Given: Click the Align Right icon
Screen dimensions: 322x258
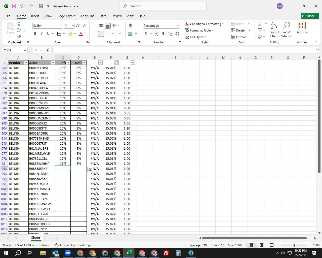Looking at the screenshot, I should (108, 34).
